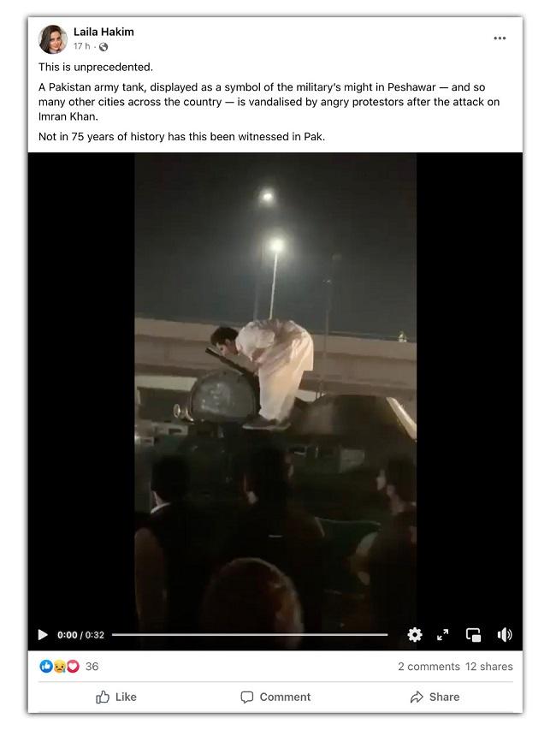Share this post
The image size is (556, 730).
pos(435,697)
